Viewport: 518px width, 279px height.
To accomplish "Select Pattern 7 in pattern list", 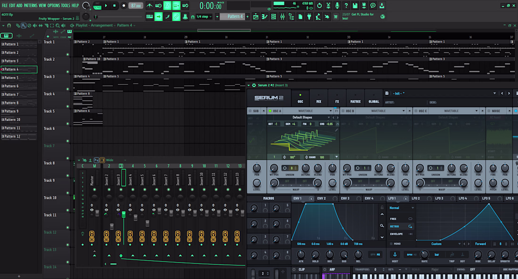I will 19,95.
